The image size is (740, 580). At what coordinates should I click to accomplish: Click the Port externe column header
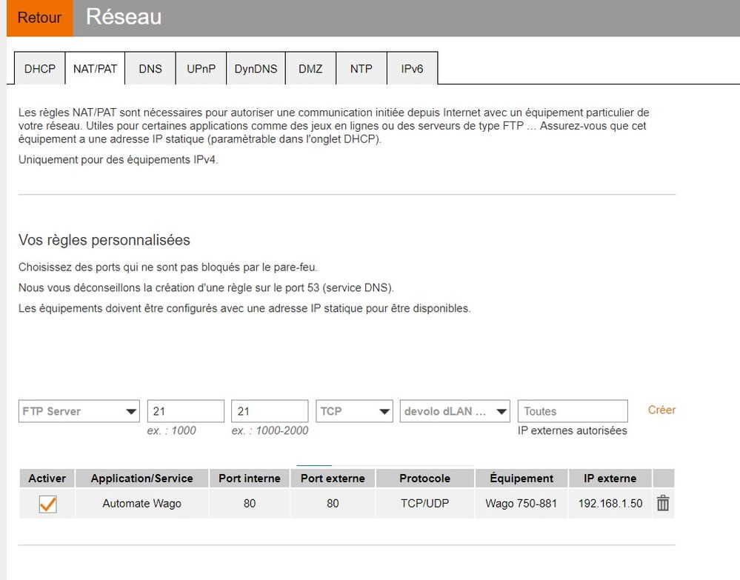333,479
